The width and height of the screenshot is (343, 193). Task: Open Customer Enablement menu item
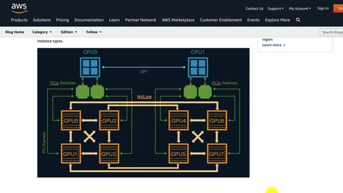point(221,20)
